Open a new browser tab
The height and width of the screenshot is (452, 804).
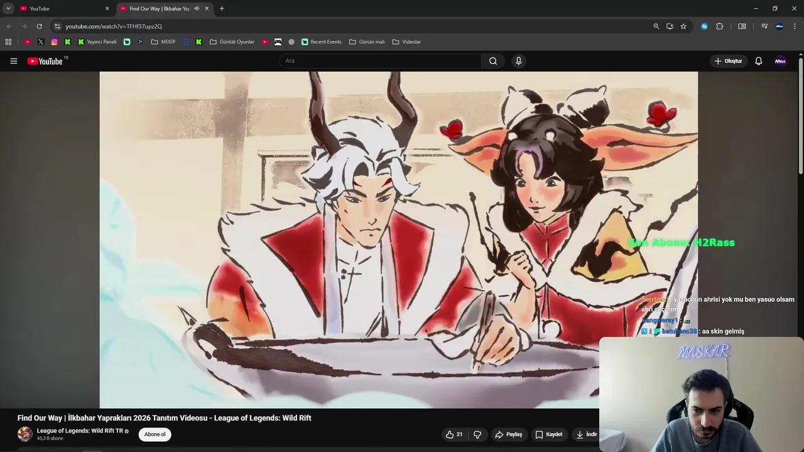point(222,9)
